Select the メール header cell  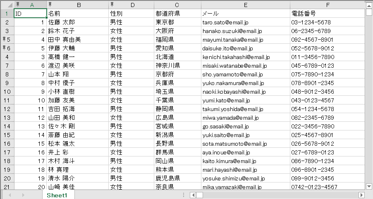246,14
